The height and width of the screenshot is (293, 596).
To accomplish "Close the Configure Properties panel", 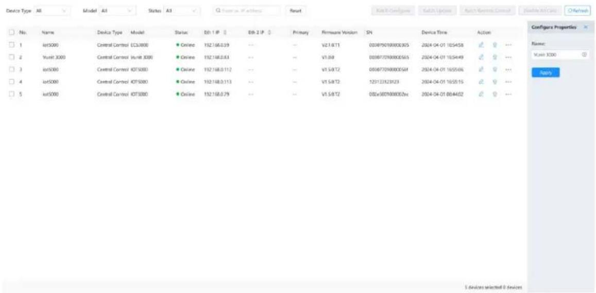I will [585, 27].
